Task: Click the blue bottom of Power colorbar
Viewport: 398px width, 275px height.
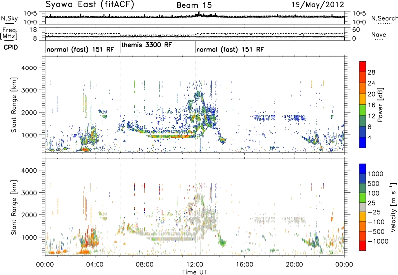Action: click(x=363, y=142)
